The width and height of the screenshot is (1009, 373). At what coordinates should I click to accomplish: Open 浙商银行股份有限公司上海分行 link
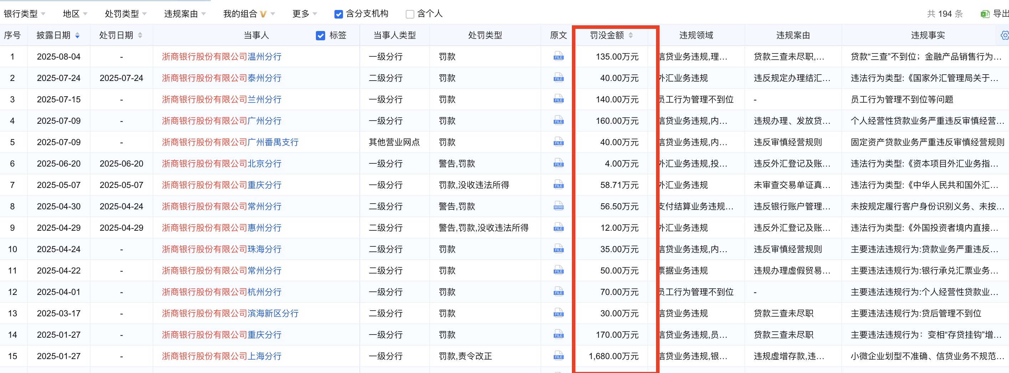[x=222, y=356]
